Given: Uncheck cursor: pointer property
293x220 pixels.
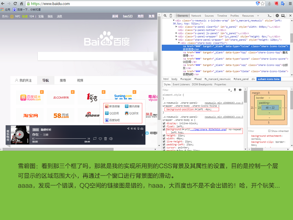Looking at the screenshot, I should click(x=164, y=147).
